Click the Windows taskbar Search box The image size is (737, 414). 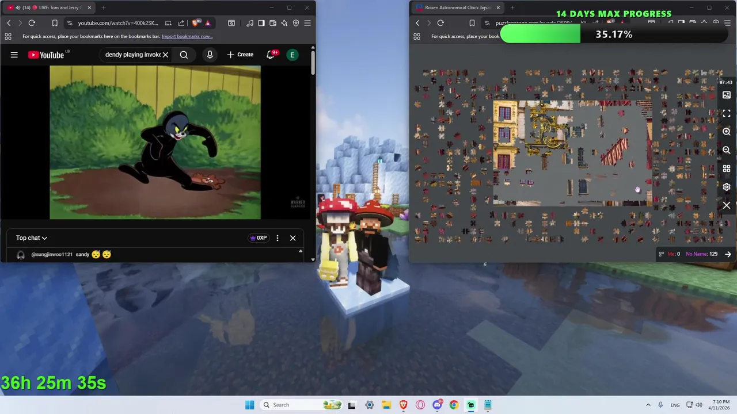coord(301,405)
